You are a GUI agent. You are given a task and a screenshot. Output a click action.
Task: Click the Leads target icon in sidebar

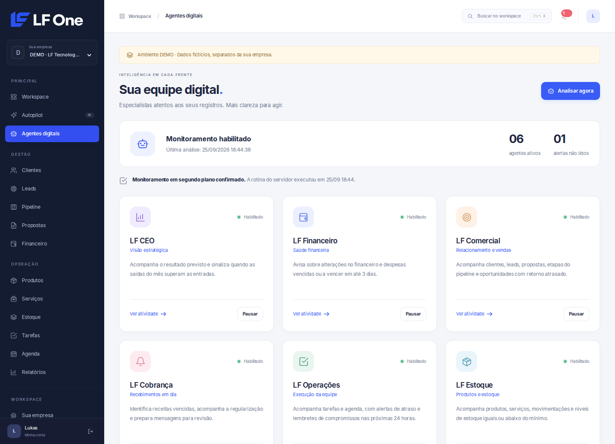[14, 189]
